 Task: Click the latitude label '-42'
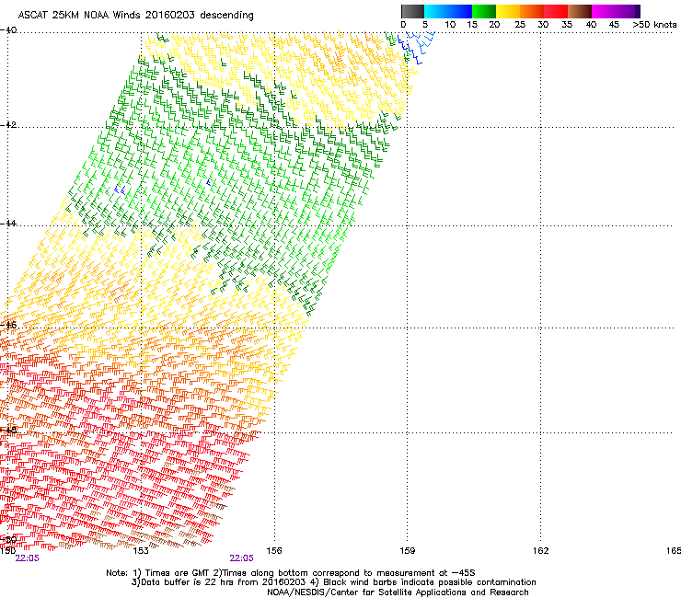[8, 124]
